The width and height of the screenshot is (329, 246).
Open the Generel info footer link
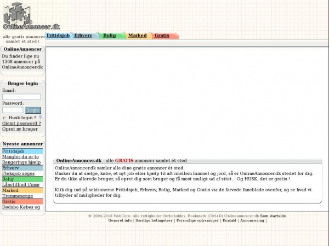tap(120, 220)
